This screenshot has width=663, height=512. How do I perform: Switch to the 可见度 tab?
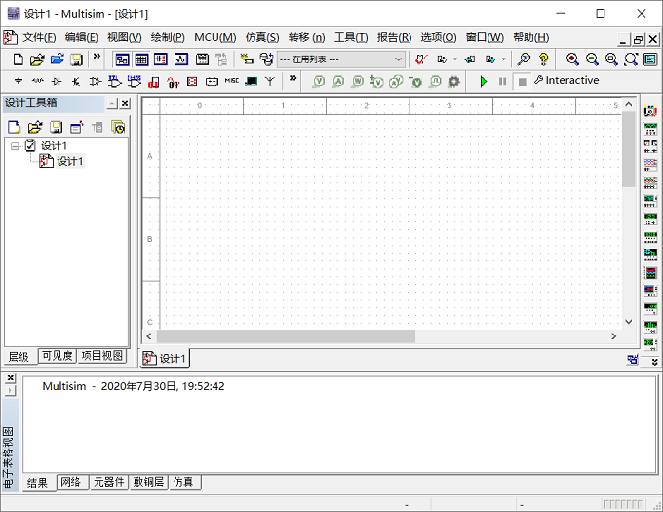click(58, 356)
